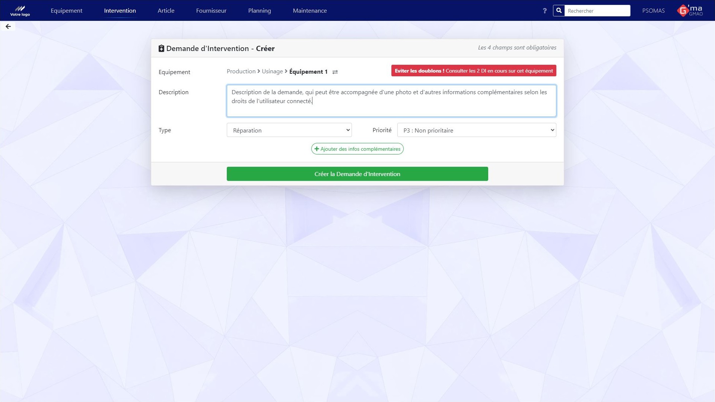This screenshot has width=715, height=402.
Task: Click the Votre logo icon
Action: coord(20,10)
